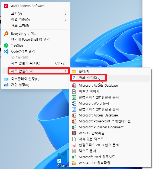Choose 새로 고침(E) to refresh the desktop
Screen dimensions: 153x169
36,26
